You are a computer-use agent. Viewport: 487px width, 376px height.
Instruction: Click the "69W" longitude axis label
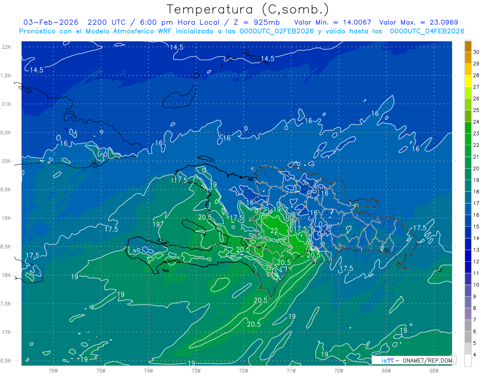(386, 370)
